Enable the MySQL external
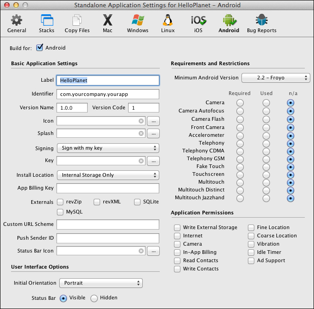This screenshot has width=314, height=309. coord(60,212)
